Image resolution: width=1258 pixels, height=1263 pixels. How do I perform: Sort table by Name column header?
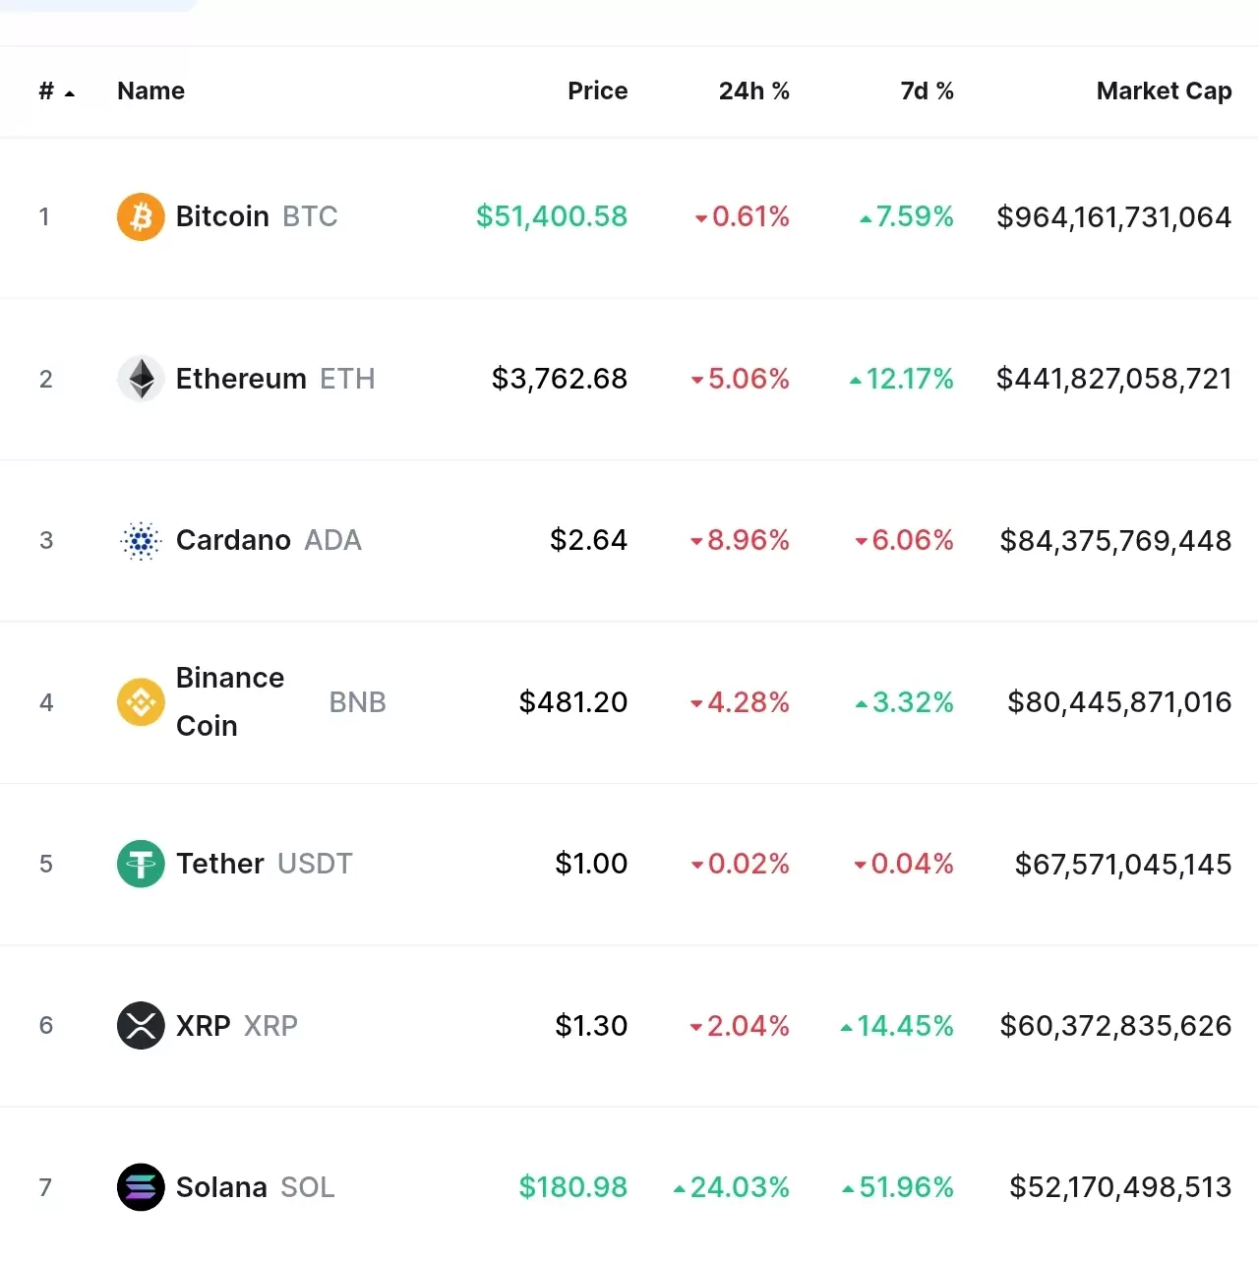[150, 91]
